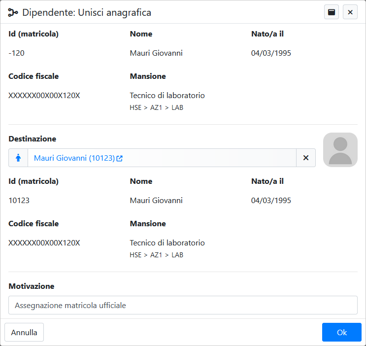366x346 pixels.
Task: Click the birth date below the Destinazione field
Action: [271, 201]
